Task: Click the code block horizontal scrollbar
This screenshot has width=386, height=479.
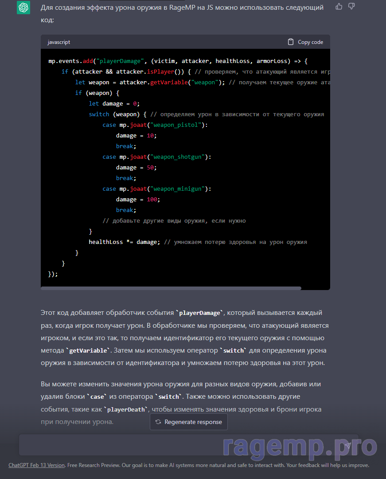Action: 171,288
